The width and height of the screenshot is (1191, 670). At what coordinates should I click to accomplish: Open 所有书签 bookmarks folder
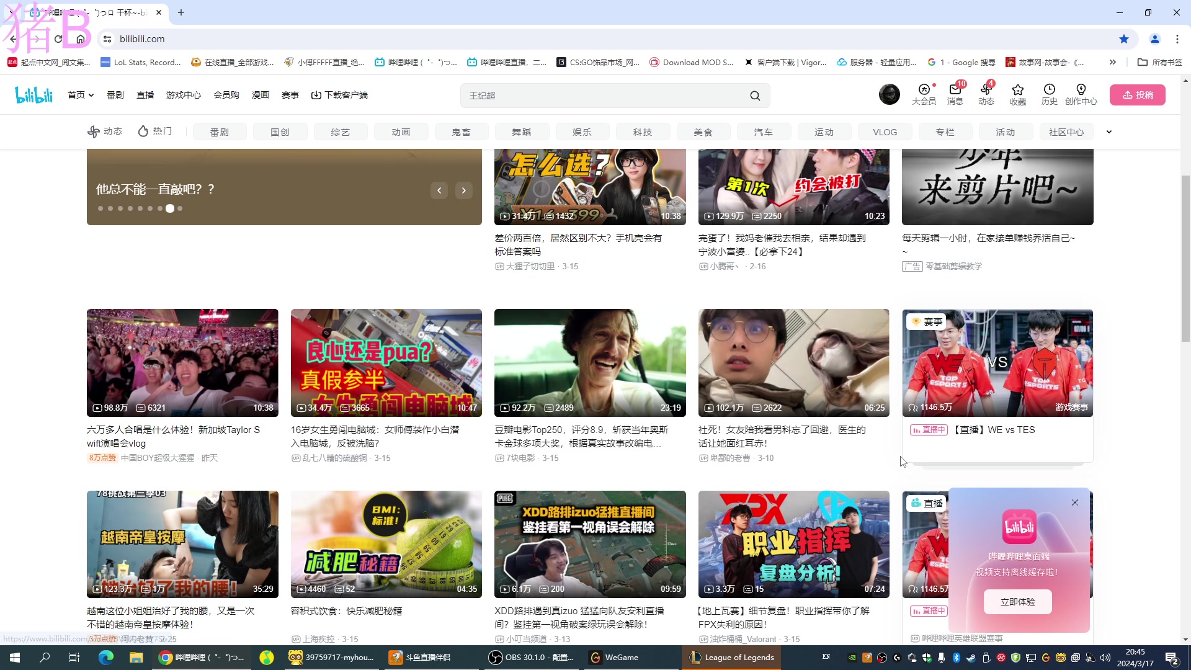point(1160,62)
